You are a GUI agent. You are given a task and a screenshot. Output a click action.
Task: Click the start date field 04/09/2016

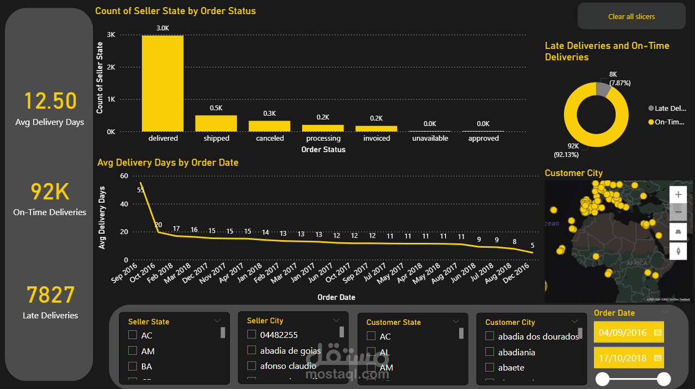pyautogui.click(x=622, y=332)
